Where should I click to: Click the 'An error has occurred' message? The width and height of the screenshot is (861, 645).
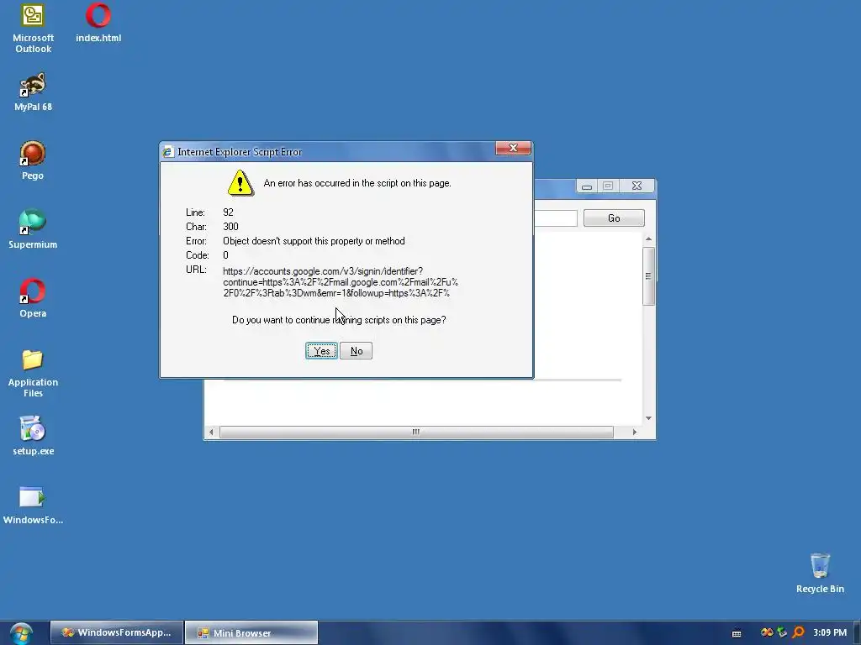click(x=357, y=183)
